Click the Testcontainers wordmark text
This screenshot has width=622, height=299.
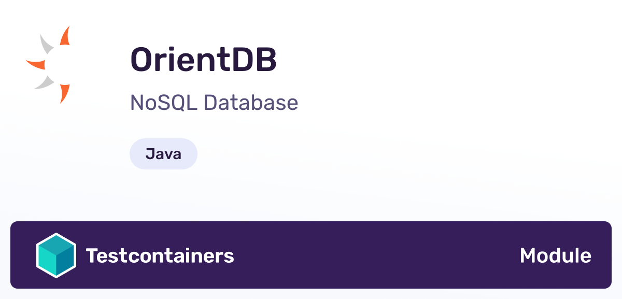click(x=160, y=255)
